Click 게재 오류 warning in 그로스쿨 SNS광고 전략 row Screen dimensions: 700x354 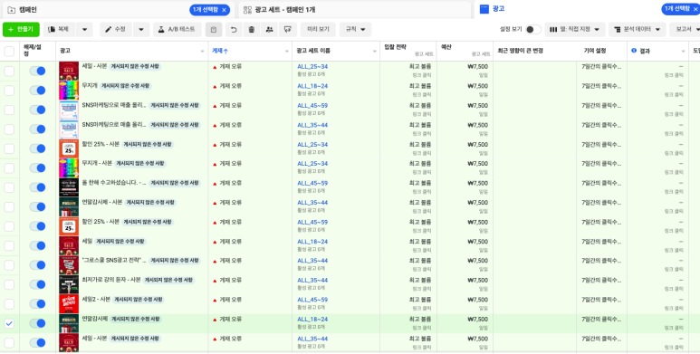pyautogui.click(x=227, y=261)
